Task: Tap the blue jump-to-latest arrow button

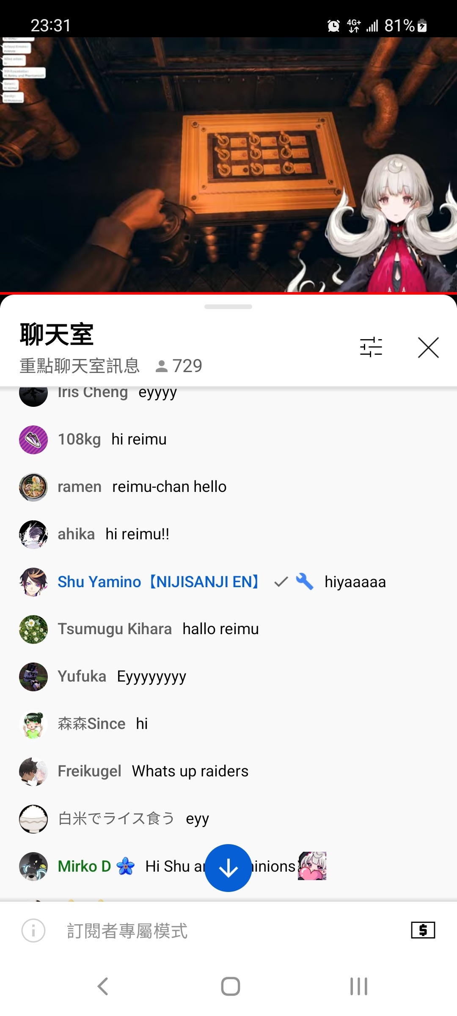Action: (228, 868)
